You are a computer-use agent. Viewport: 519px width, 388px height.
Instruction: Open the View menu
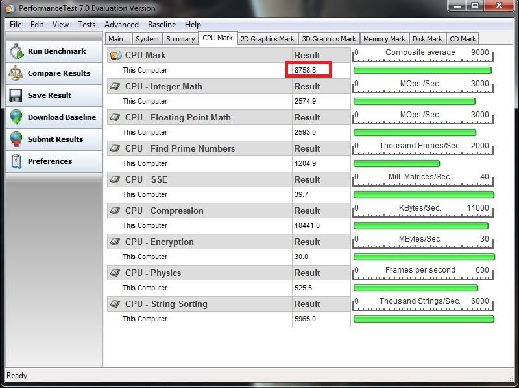(60, 25)
